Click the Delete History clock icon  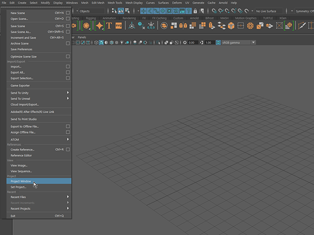pyautogui.click(x=141, y=26)
